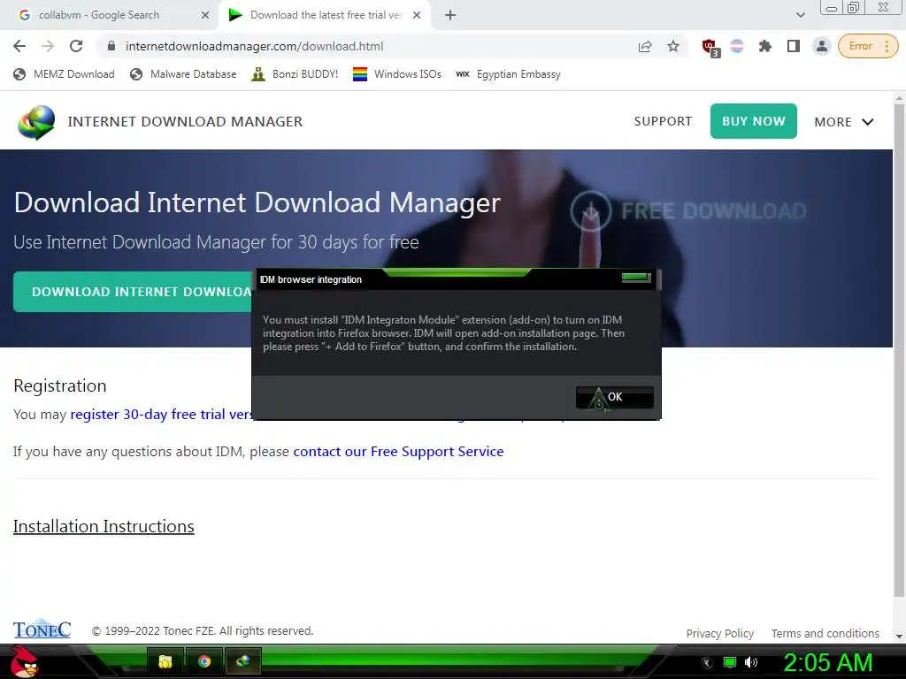The width and height of the screenshot is (906, 679).
Task: Click the IDM globe logo
Action: [x=35, y=122]
